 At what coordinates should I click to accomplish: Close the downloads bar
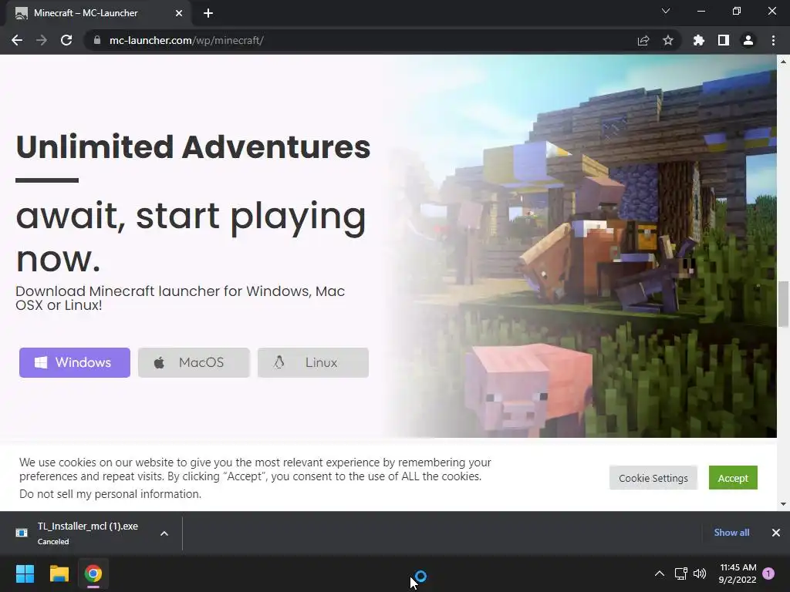point(776,533)
